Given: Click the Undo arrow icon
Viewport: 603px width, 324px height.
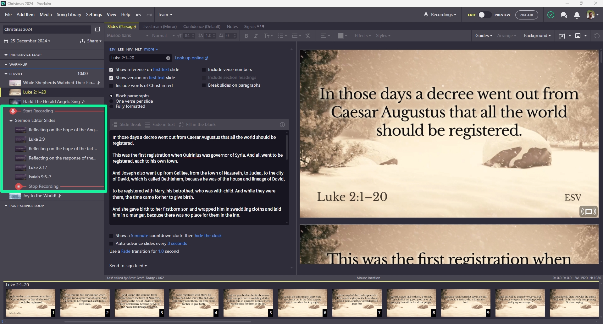Looking at the screenshot, I should pyautogui.click(x=138, y=15).
